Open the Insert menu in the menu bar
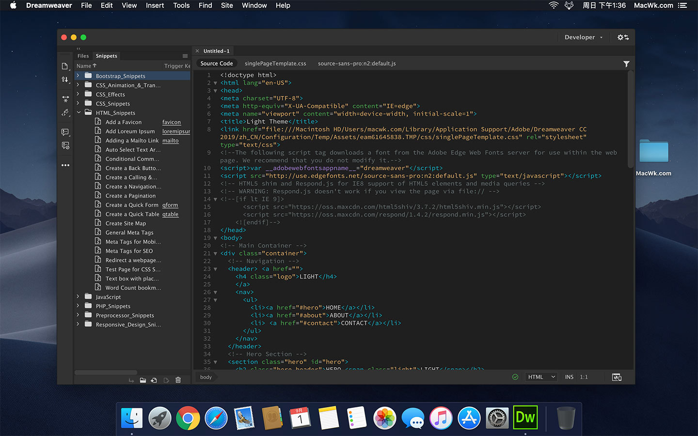Viewport: 698px width, 436px height. pos(155,5)
